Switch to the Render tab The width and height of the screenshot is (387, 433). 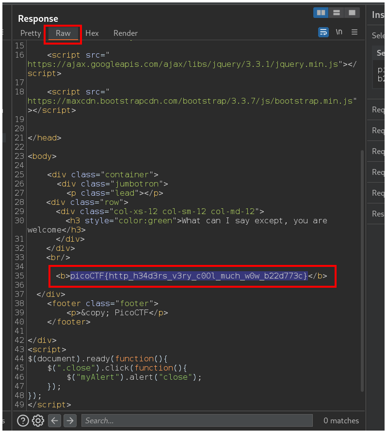[x=126, y=33]
